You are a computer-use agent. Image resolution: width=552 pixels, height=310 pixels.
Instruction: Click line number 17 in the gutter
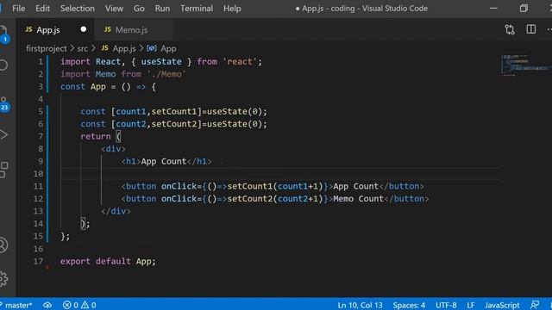[x=38, y=261]
